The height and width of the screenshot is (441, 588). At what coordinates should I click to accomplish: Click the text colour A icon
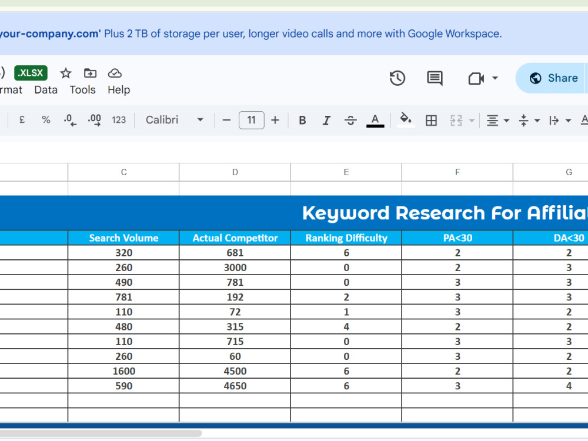pos(375,120)
